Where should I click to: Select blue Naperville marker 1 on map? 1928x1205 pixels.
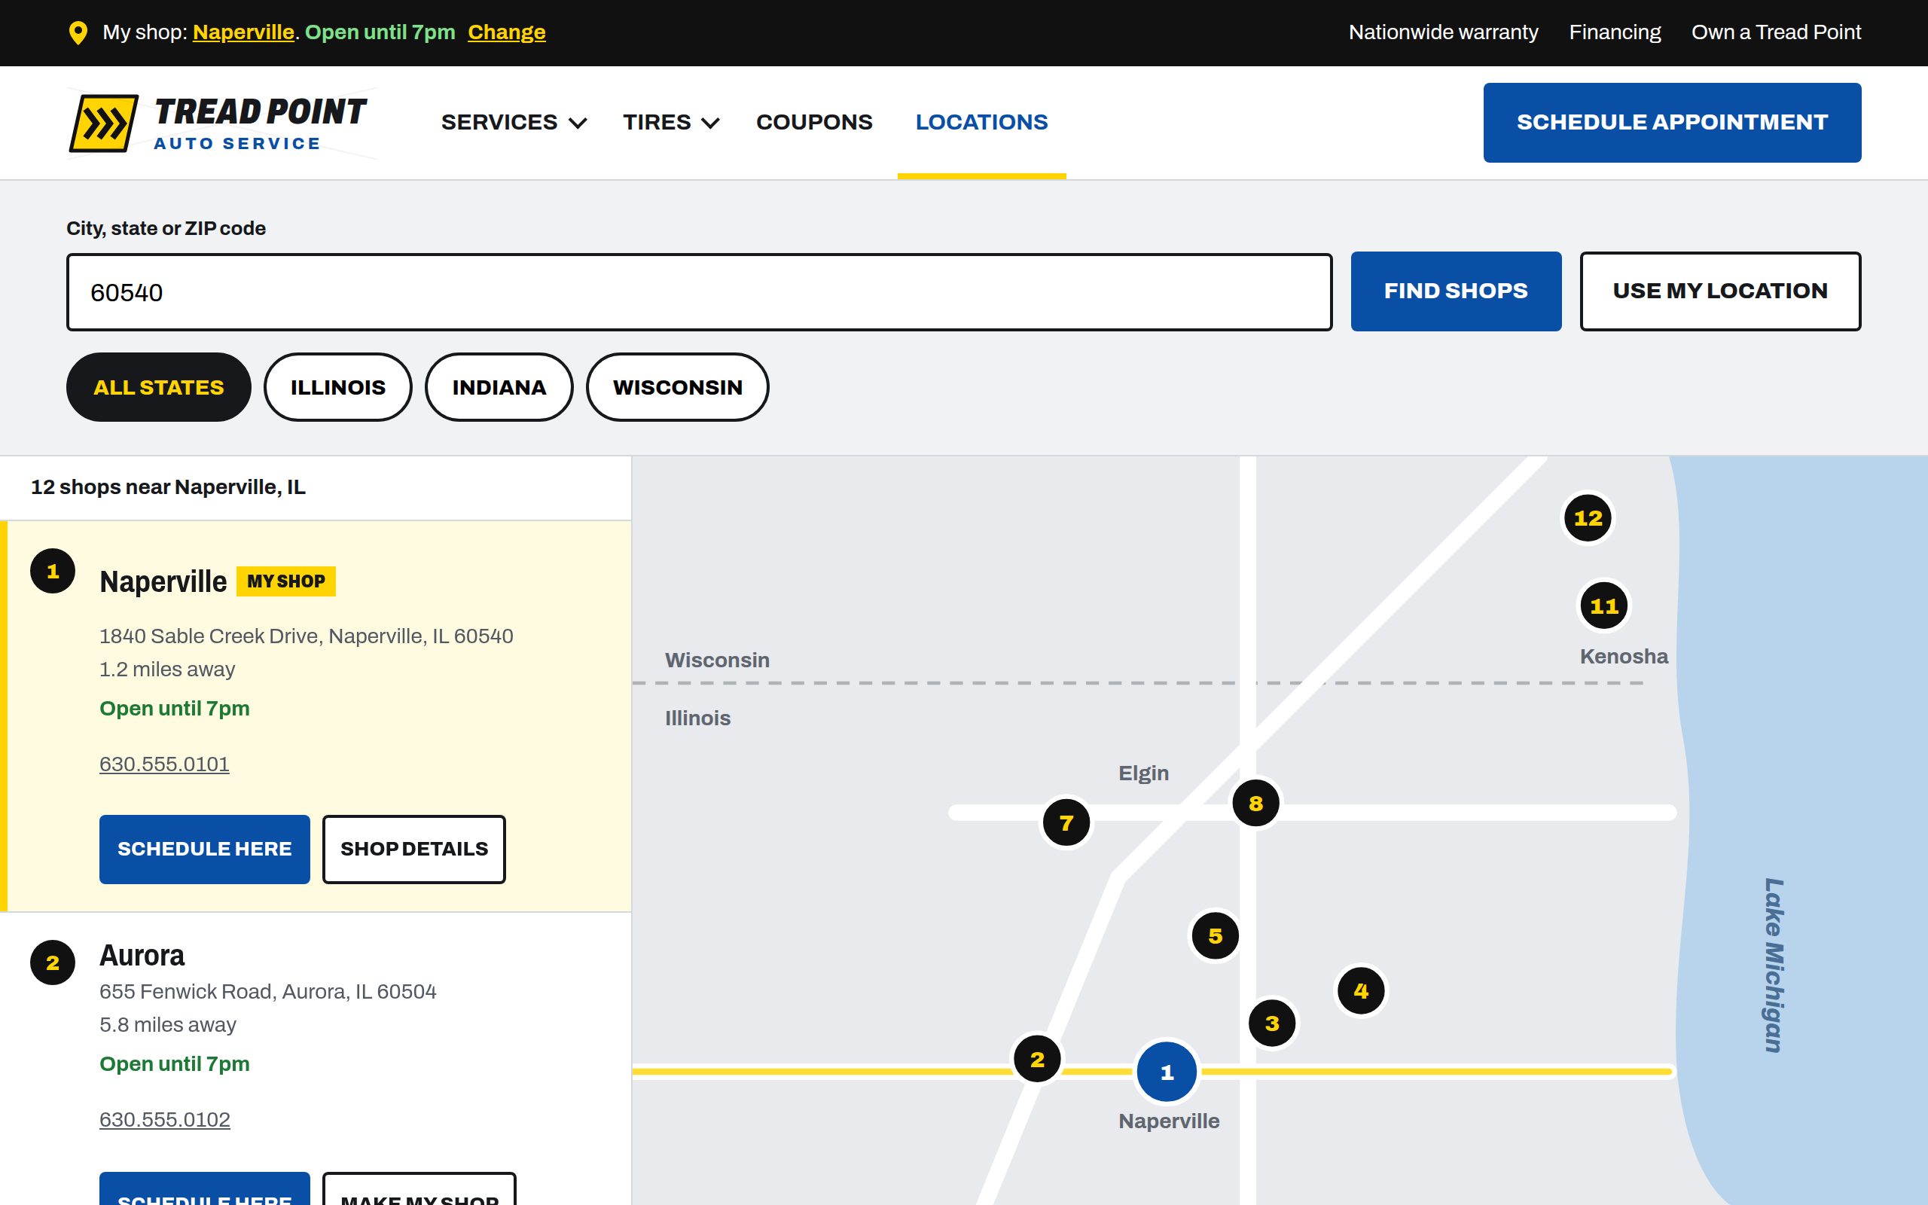[x=1167, y=1072]
